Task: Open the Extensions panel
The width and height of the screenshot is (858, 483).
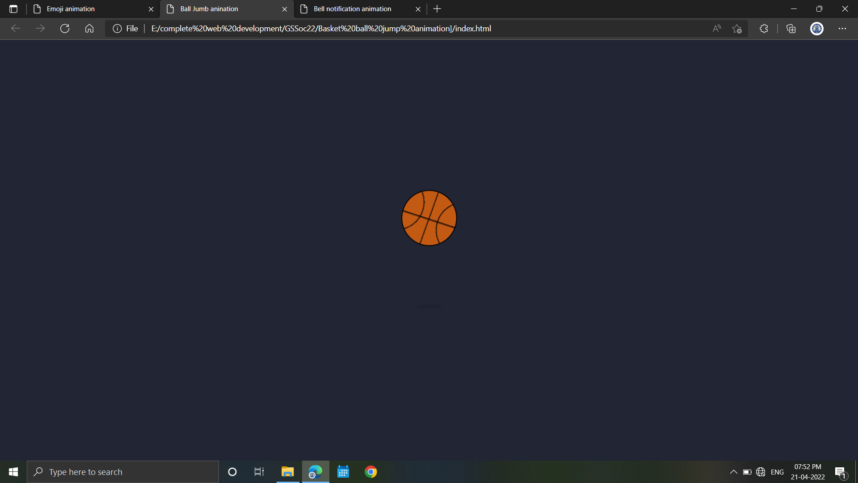Action: point(764,28)
